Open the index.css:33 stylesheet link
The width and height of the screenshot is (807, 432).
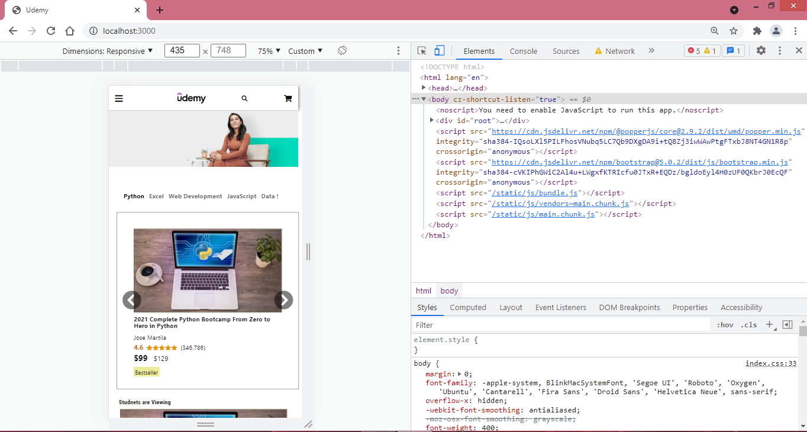[x=770, y=363]
